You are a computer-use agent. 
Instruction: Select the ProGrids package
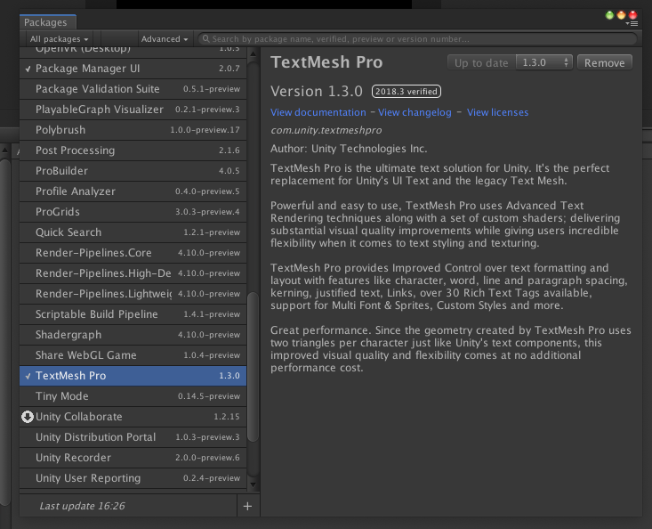tap(133, 211)
